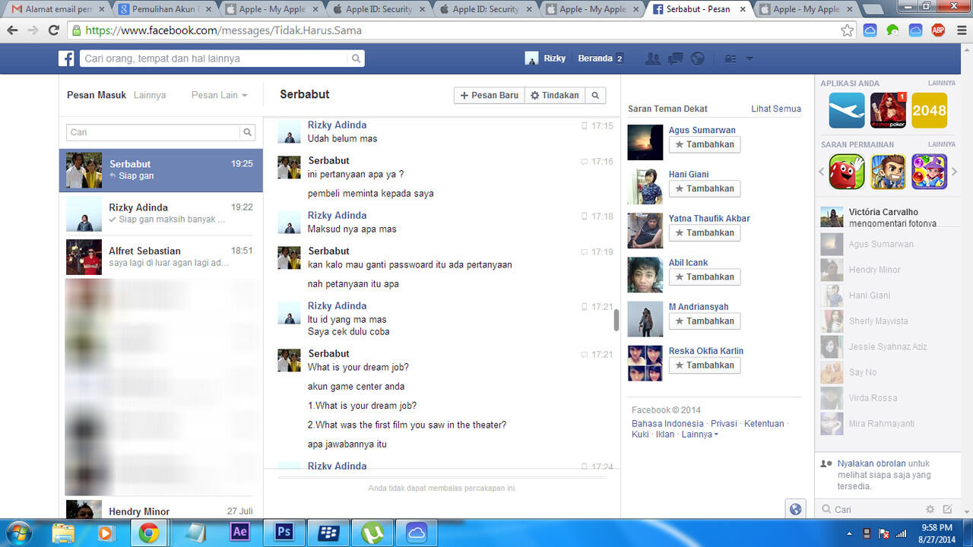Click the conversation thread scrollbar handle
The height and width of the screenshot is (547, 973).
tap(616, 321)
